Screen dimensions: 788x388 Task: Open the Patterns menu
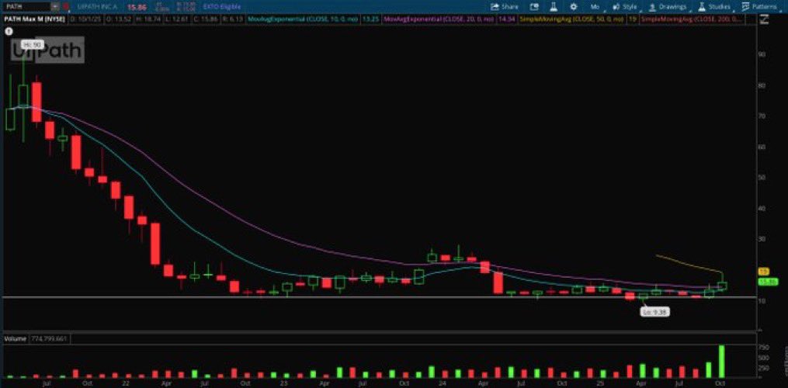[759, 6]
